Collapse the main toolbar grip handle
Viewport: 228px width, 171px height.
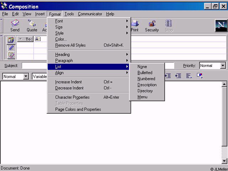pos(1,26)
